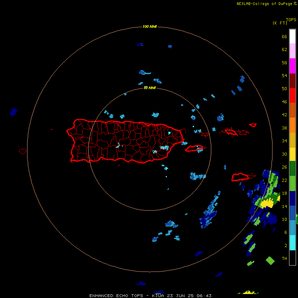The width and height of the screenshot is (298, 298).
Task: Click the 66 legend value
Action: 284,37
